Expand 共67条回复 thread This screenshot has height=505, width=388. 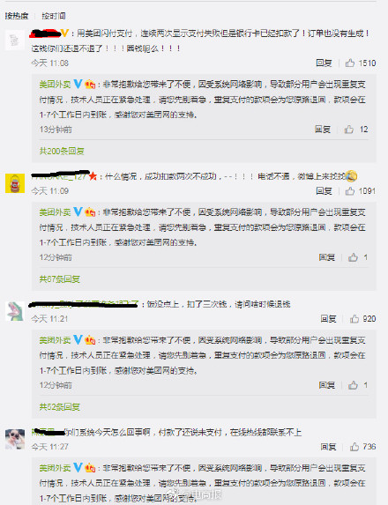[x=60, y=278]
